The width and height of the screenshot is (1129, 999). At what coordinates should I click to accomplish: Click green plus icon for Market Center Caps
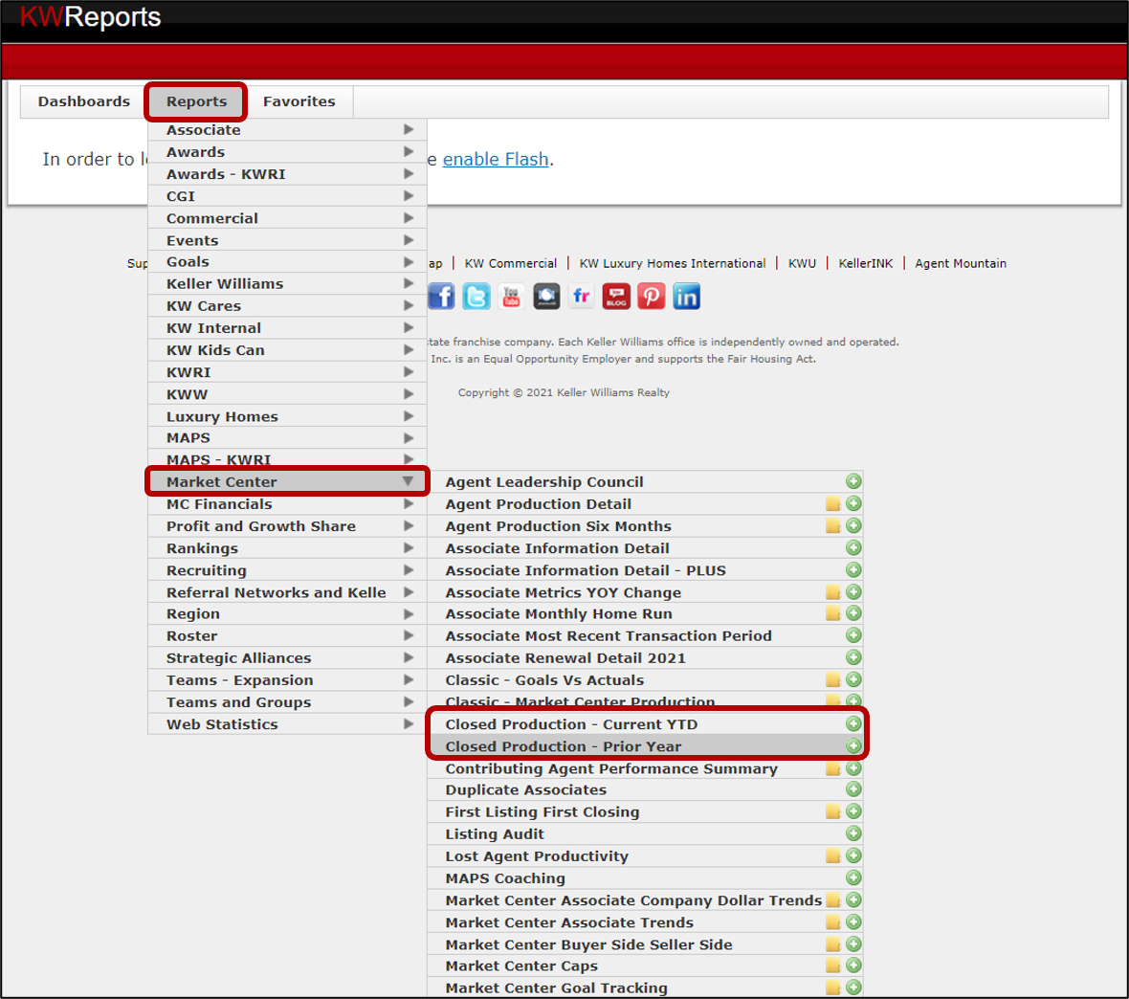[853, 966]
